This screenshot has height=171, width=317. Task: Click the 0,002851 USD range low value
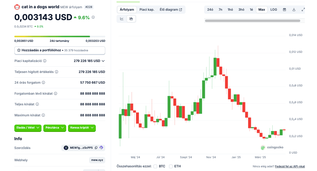coord(24,41)
